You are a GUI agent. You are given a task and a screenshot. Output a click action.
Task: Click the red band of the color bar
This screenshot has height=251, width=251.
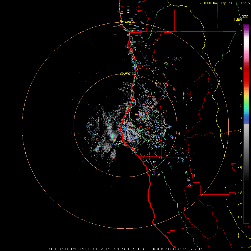click(x=246, y=77)
